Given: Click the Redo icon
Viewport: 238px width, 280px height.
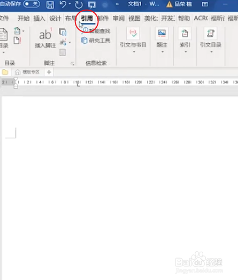Looking at the screenshot, I should point(79,4).
